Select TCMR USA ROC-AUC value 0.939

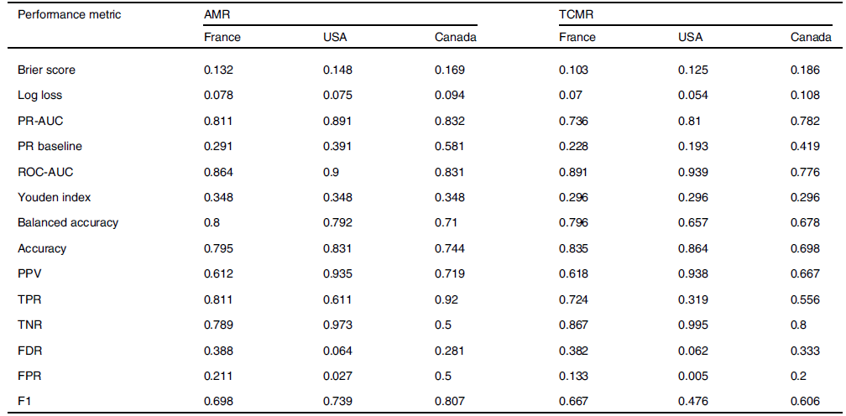pos(692,172)
